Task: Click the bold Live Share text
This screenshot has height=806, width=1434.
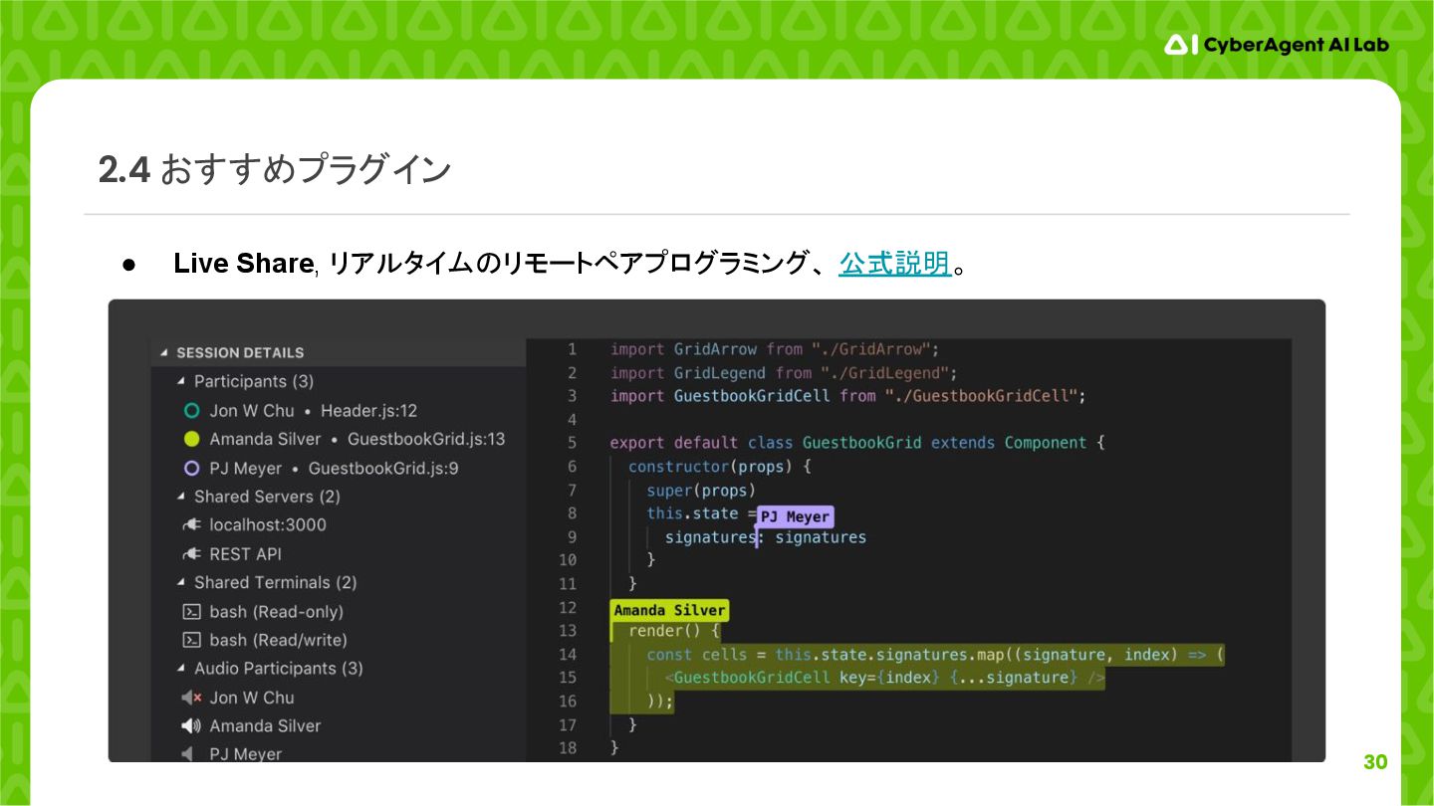Action: (243, 264)
